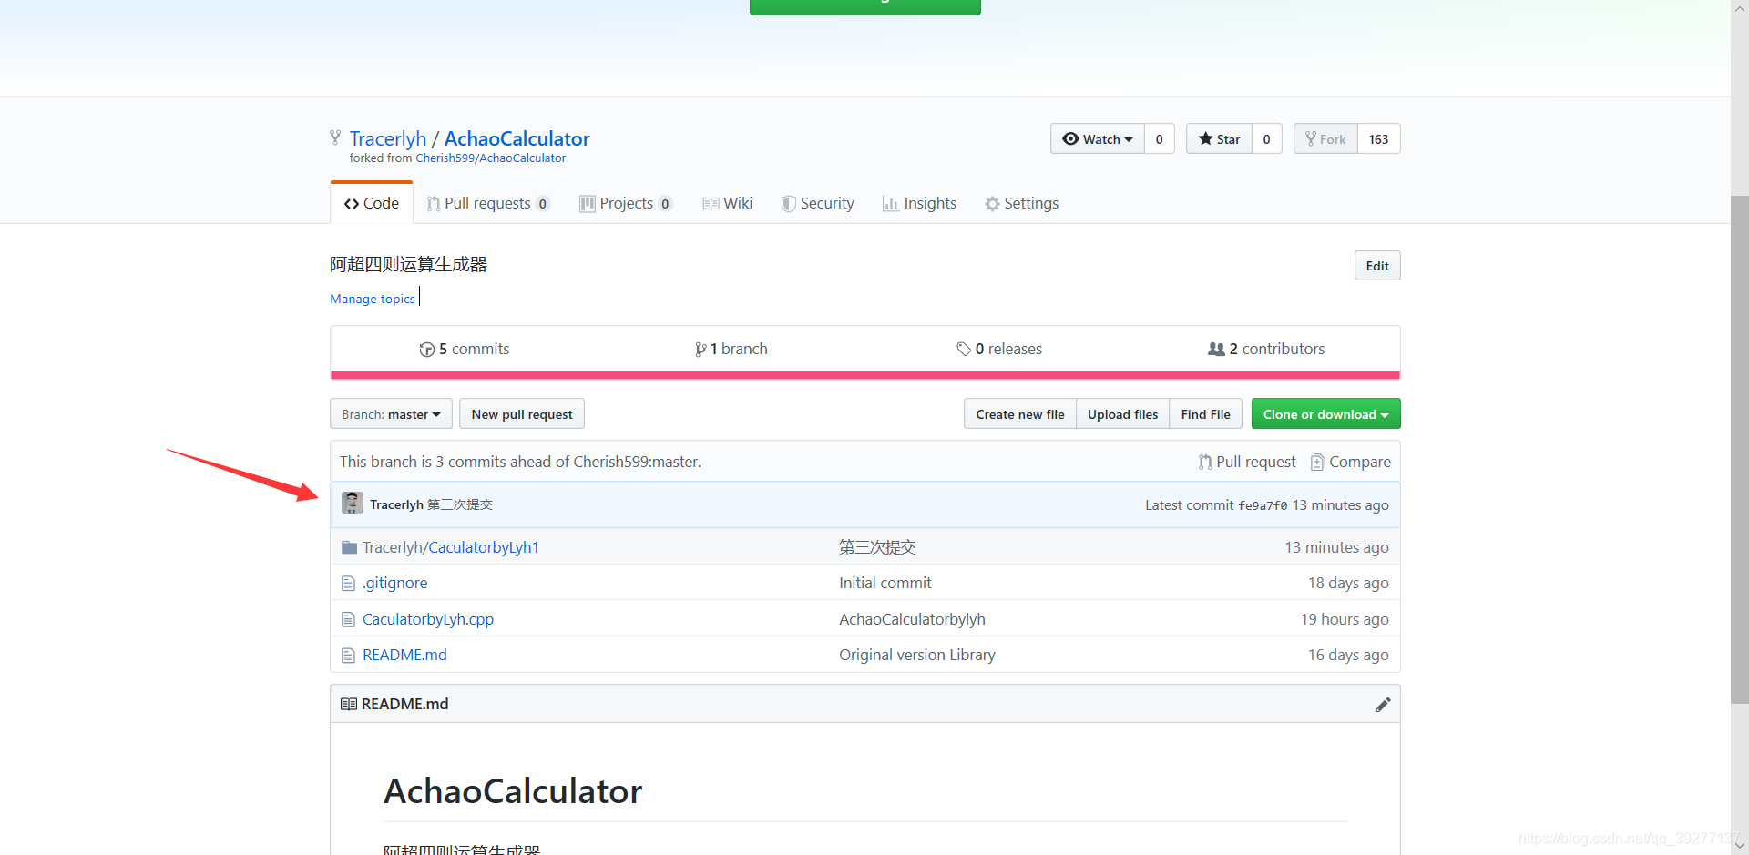The image size is (1749, 855).
Task: View the 1 branch list
Action: tap(731, 349)
